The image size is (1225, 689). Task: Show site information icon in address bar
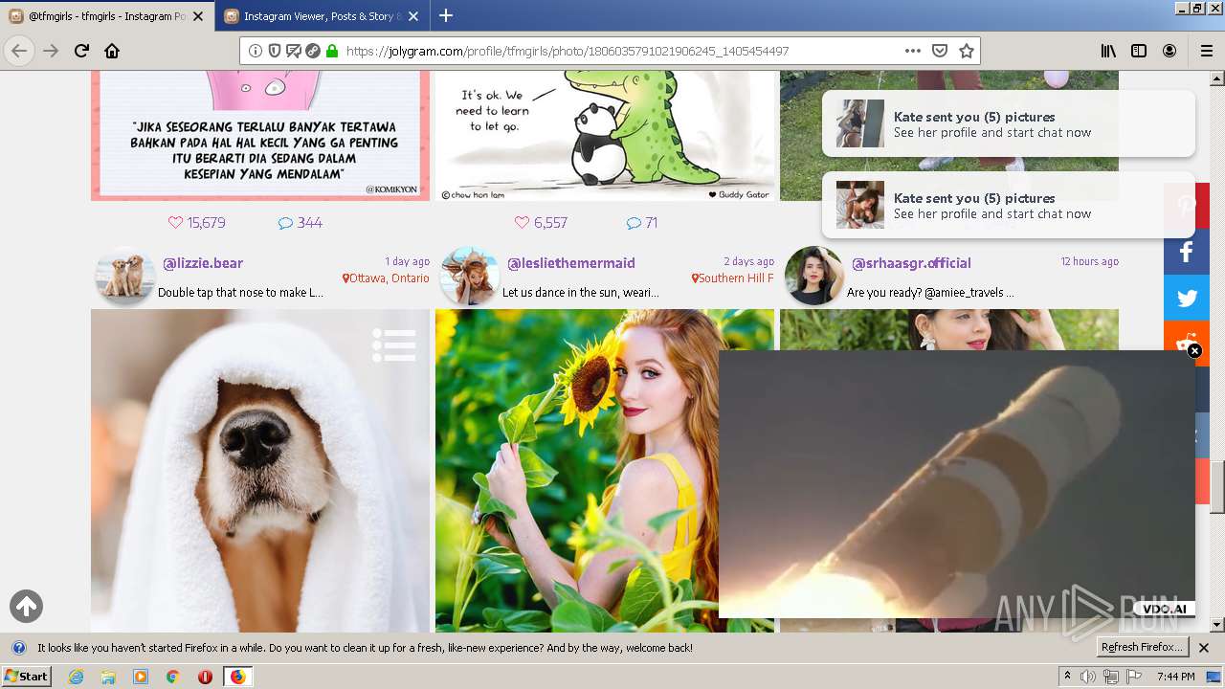click(256, 51)
